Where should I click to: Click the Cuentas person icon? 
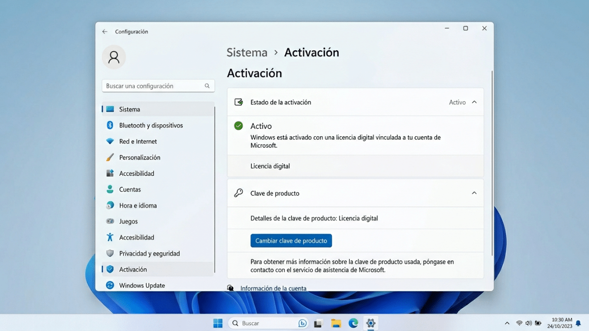click(x=110, y=189)
